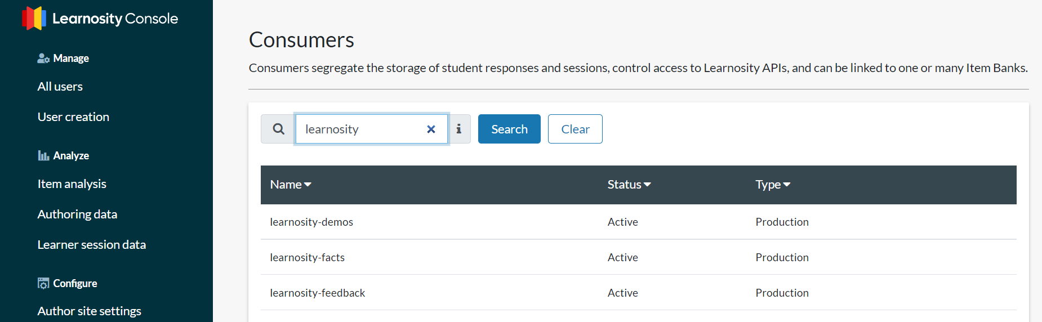The image size is (1042, 322).
Task: Click the Learnosity Console logo icon
Action: pyautogui.click(x=34, y=18)
